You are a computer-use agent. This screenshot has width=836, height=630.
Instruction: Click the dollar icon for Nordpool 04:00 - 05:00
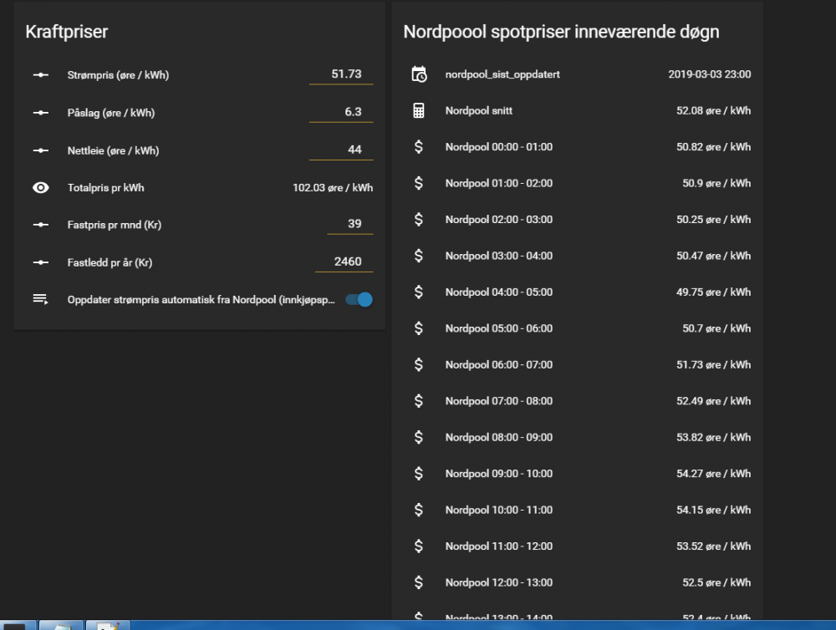tap(419, 292)
